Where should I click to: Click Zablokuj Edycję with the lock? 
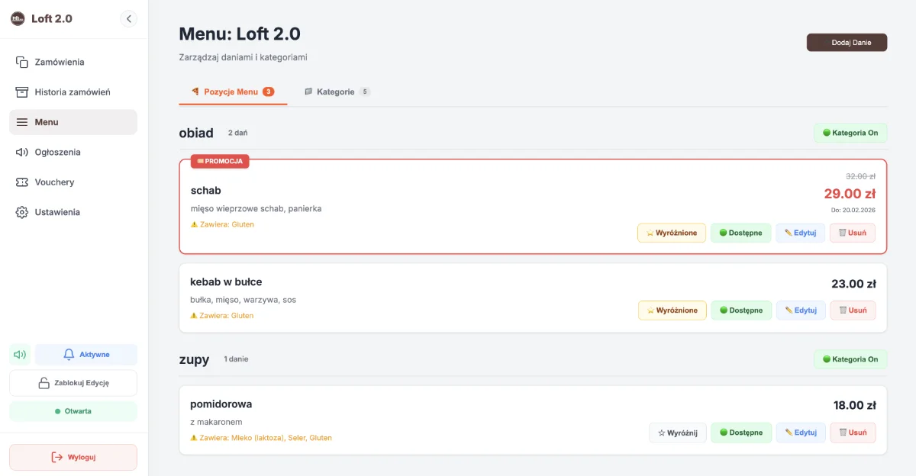73,382
